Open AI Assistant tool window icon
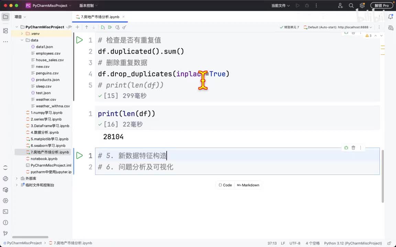Viewport: 396px width, 247px height. [x=390, y=28]
